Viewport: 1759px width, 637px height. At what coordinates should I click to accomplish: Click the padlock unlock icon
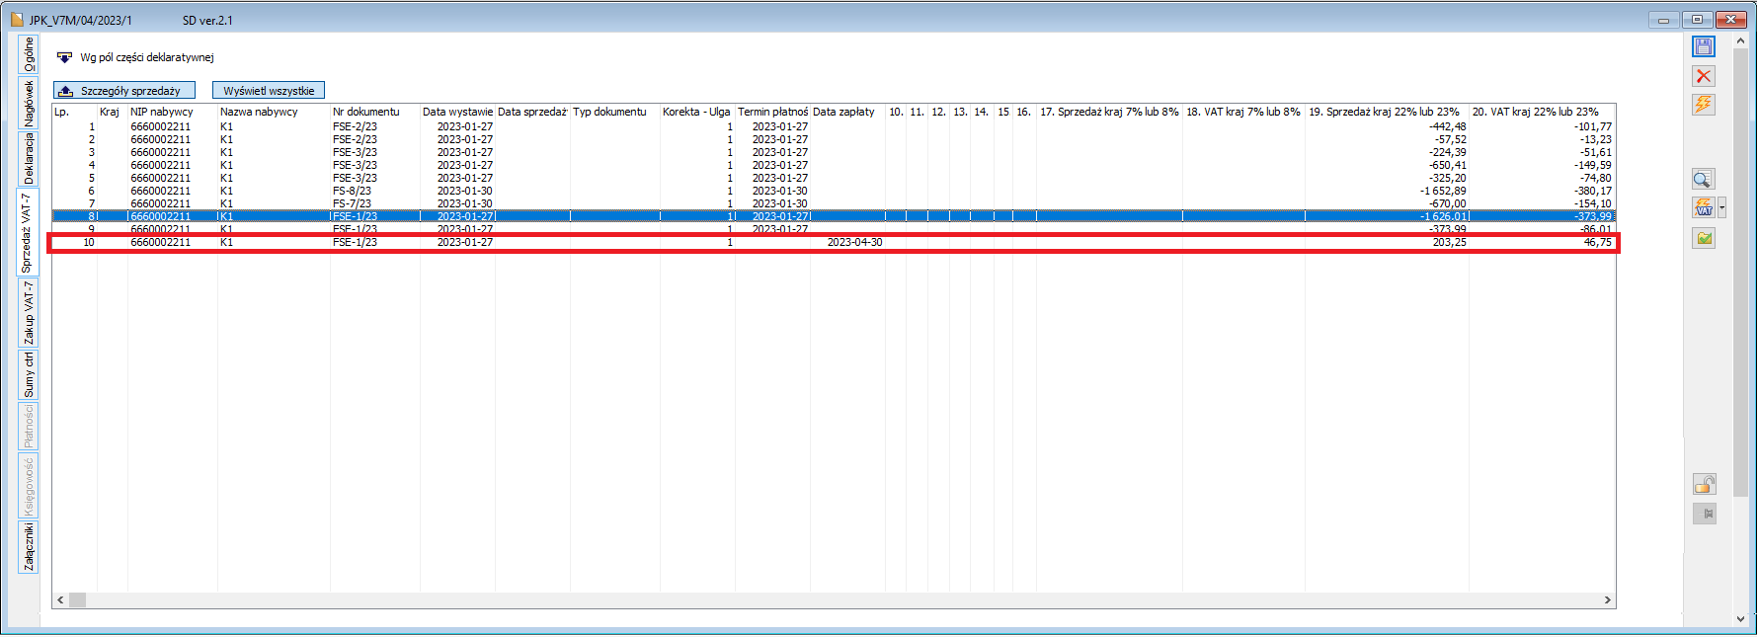click(1704, 484)
